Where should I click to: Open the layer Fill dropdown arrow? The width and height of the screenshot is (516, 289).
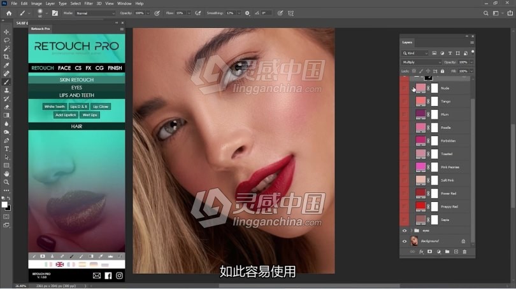[x=471, y=71]
